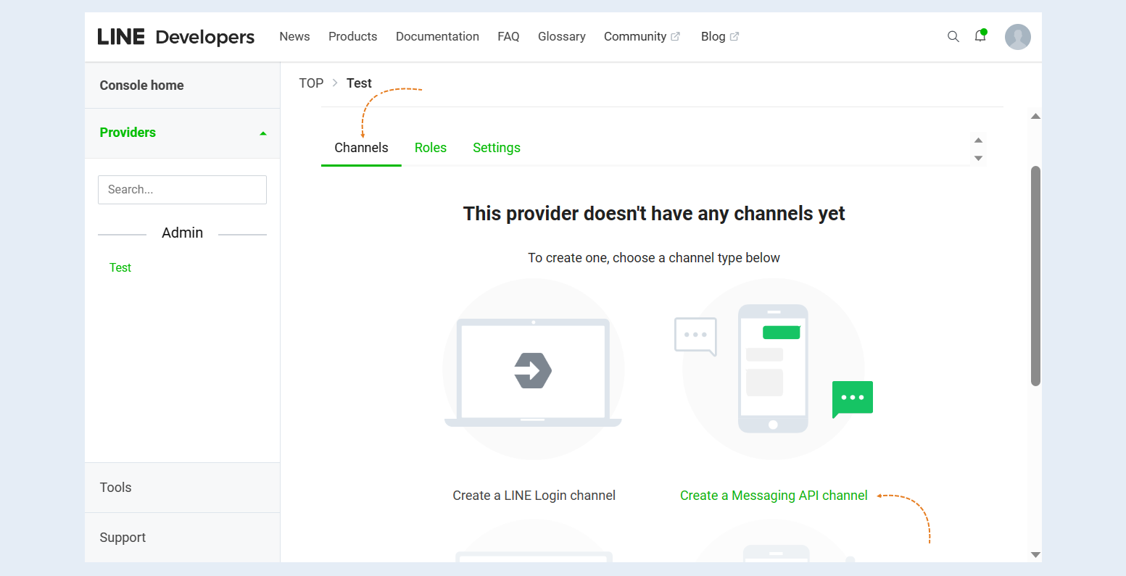This screenshot has height=576, width=1126.
Task: Click the Messaging API phone illustration
Action: point(774,370)
